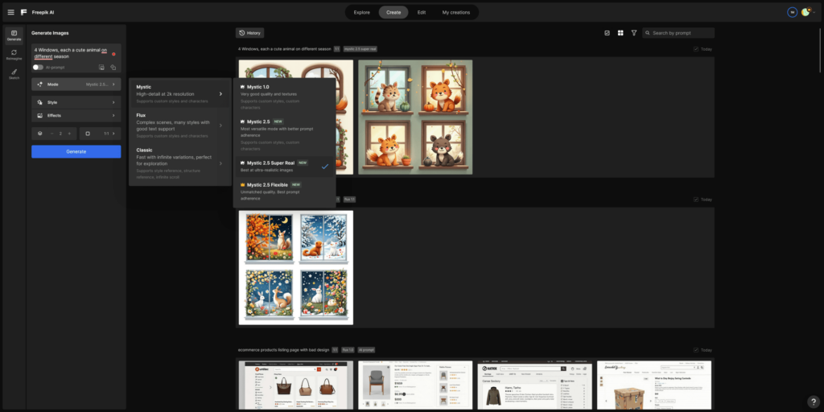The image size is (824, 412).
Task: Open the hamburger menu beside Freepik AI
Action: pos(10,12)
